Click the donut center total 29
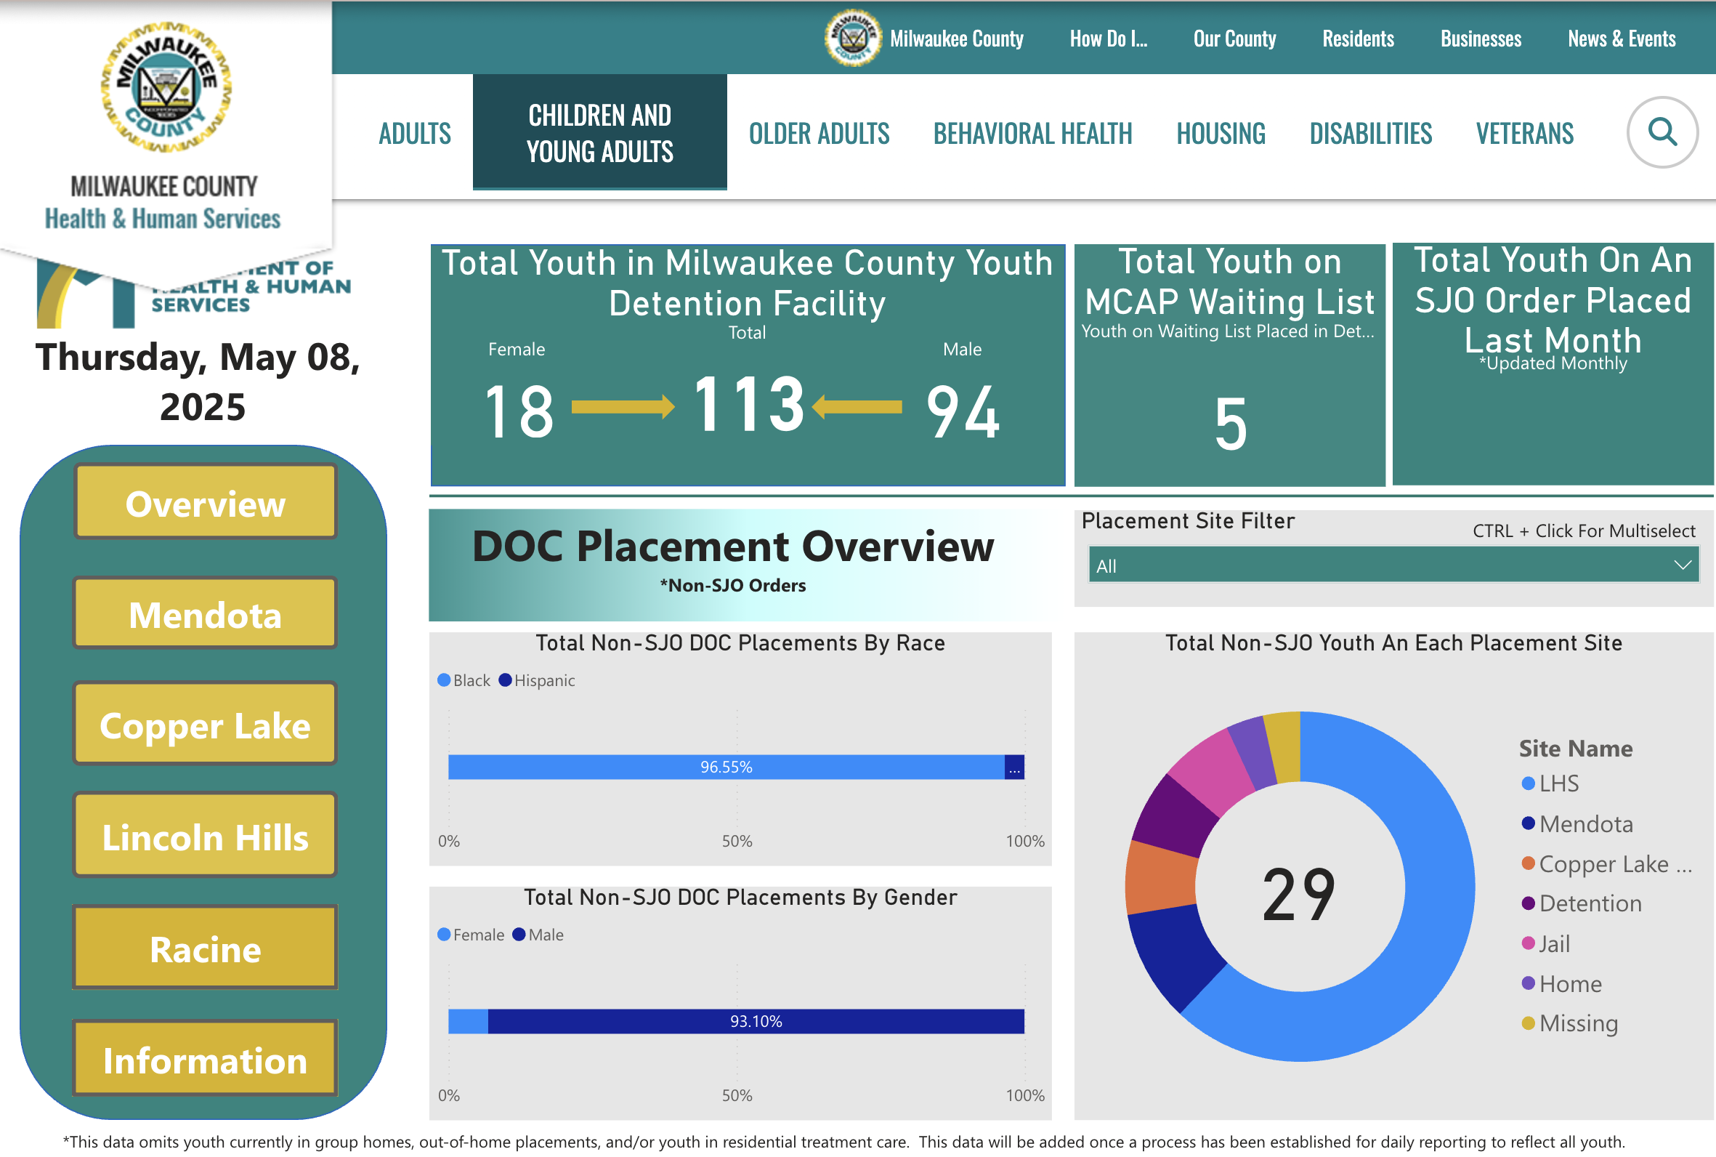Image resolution: width=1716 pixels, height=1157 pixels. [1300, 895]
